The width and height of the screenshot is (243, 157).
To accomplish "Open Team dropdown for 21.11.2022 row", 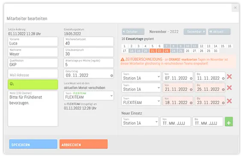I will coord(141,87).
